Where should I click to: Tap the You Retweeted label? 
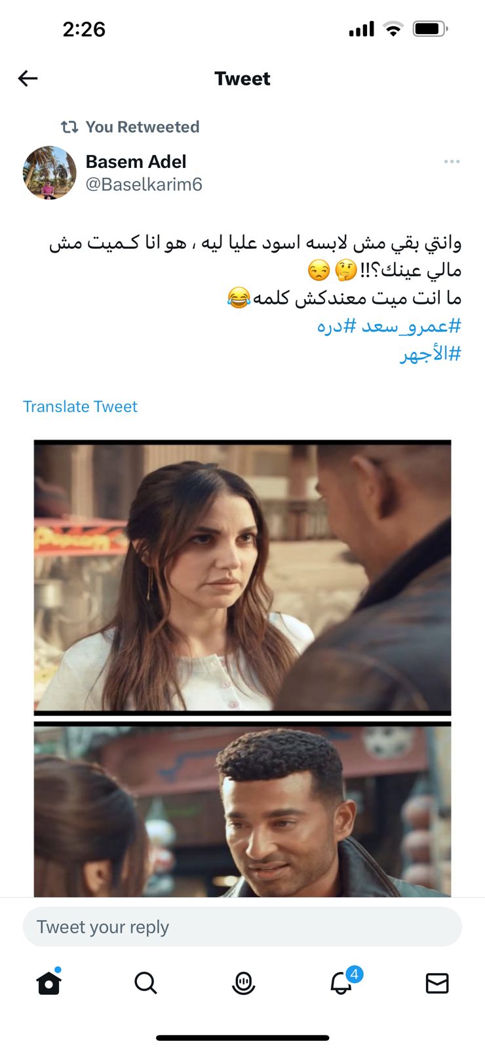click(x=142, y=127)
